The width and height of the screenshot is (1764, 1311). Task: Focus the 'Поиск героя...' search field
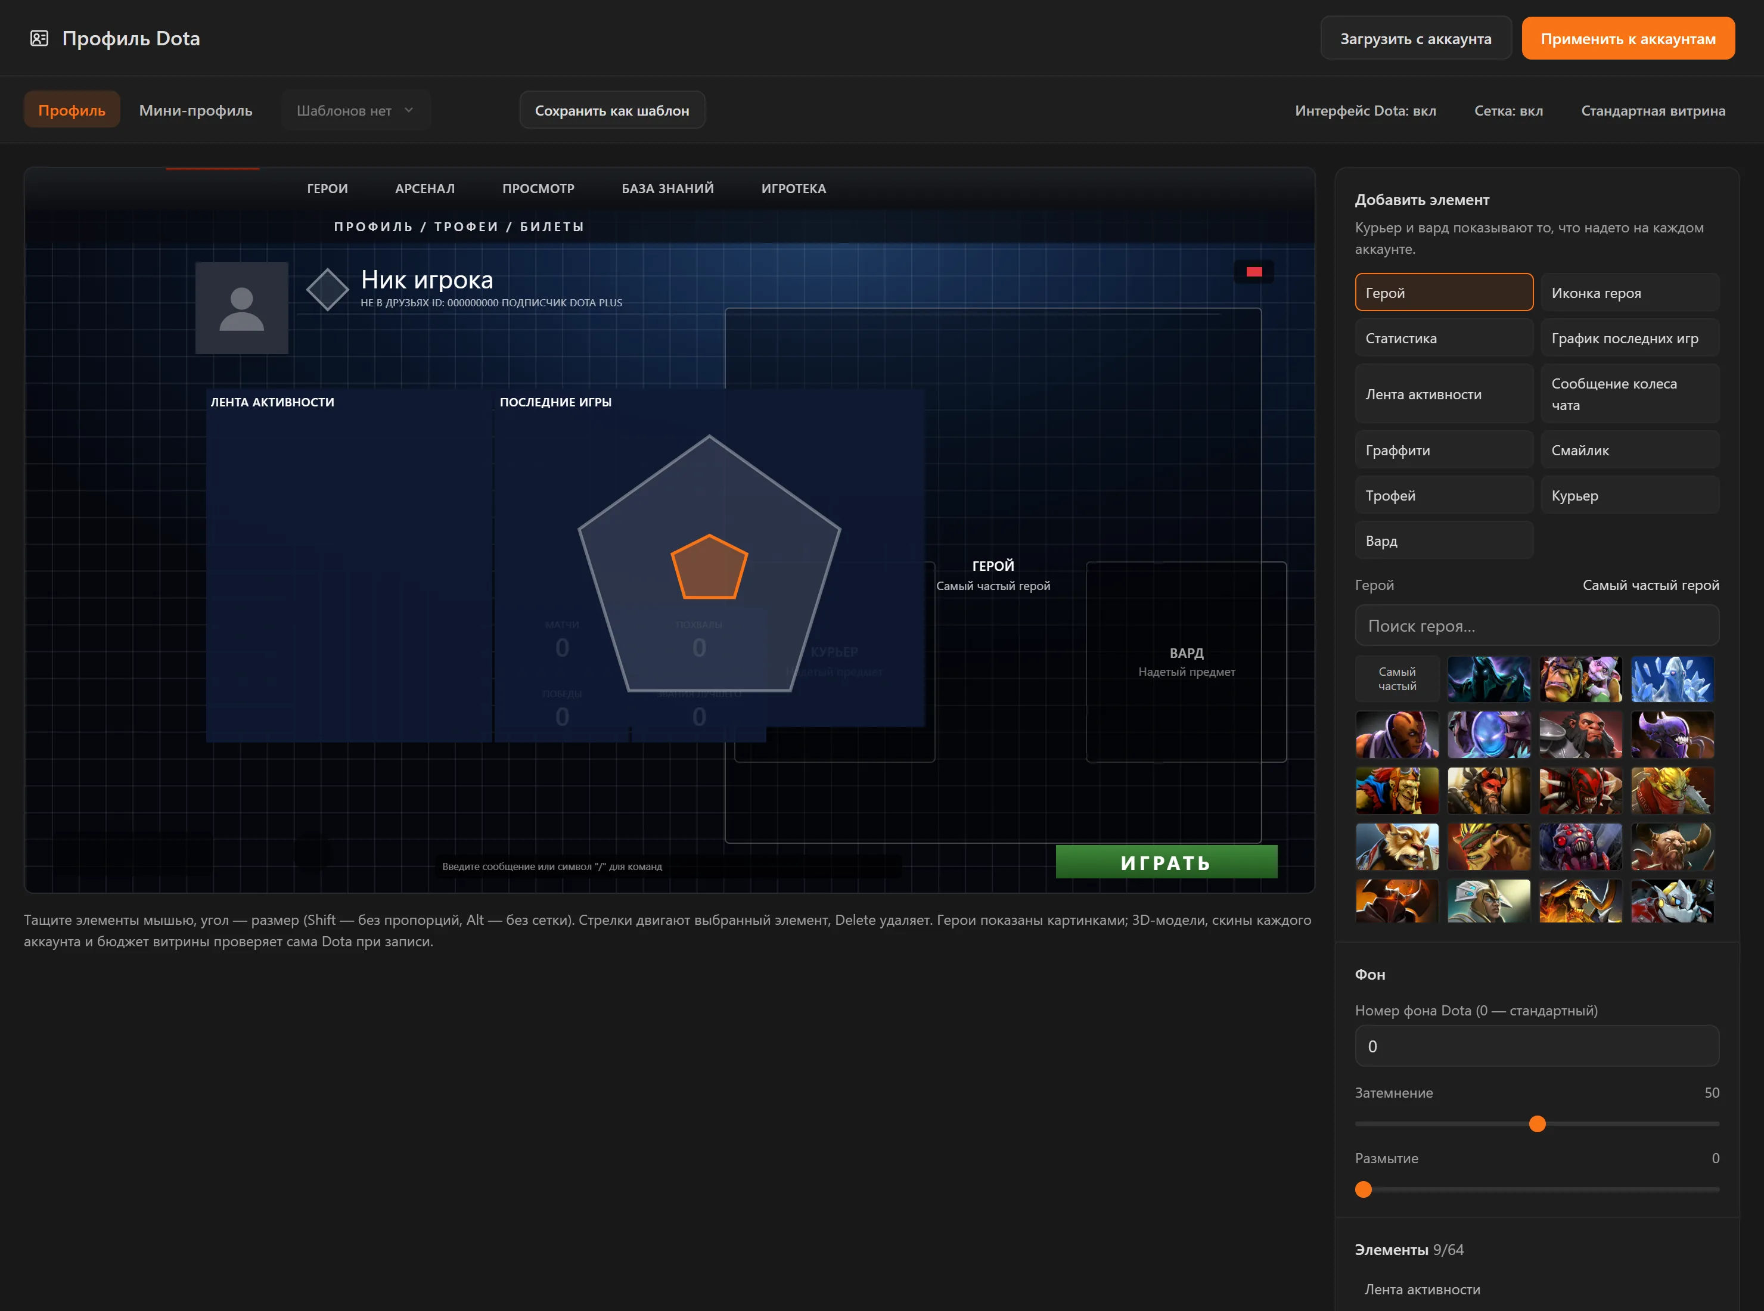pos(1537,626)
